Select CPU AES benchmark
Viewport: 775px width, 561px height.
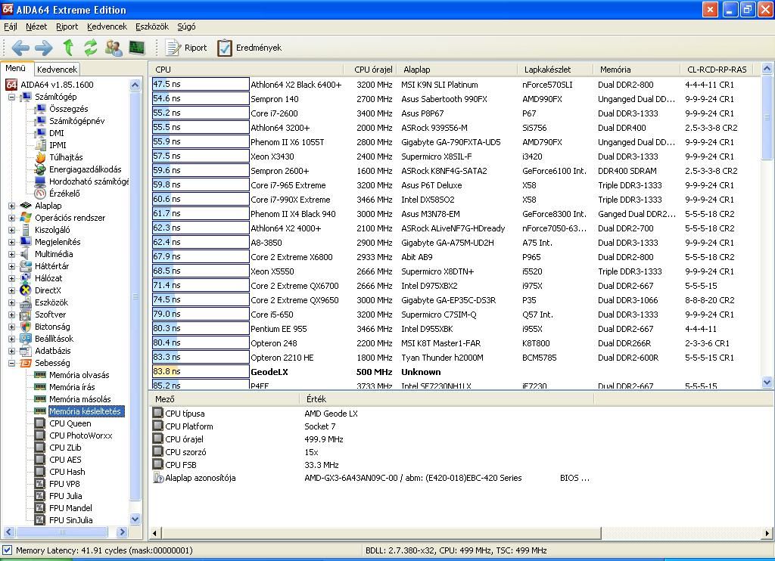click(x=65, y=460)
